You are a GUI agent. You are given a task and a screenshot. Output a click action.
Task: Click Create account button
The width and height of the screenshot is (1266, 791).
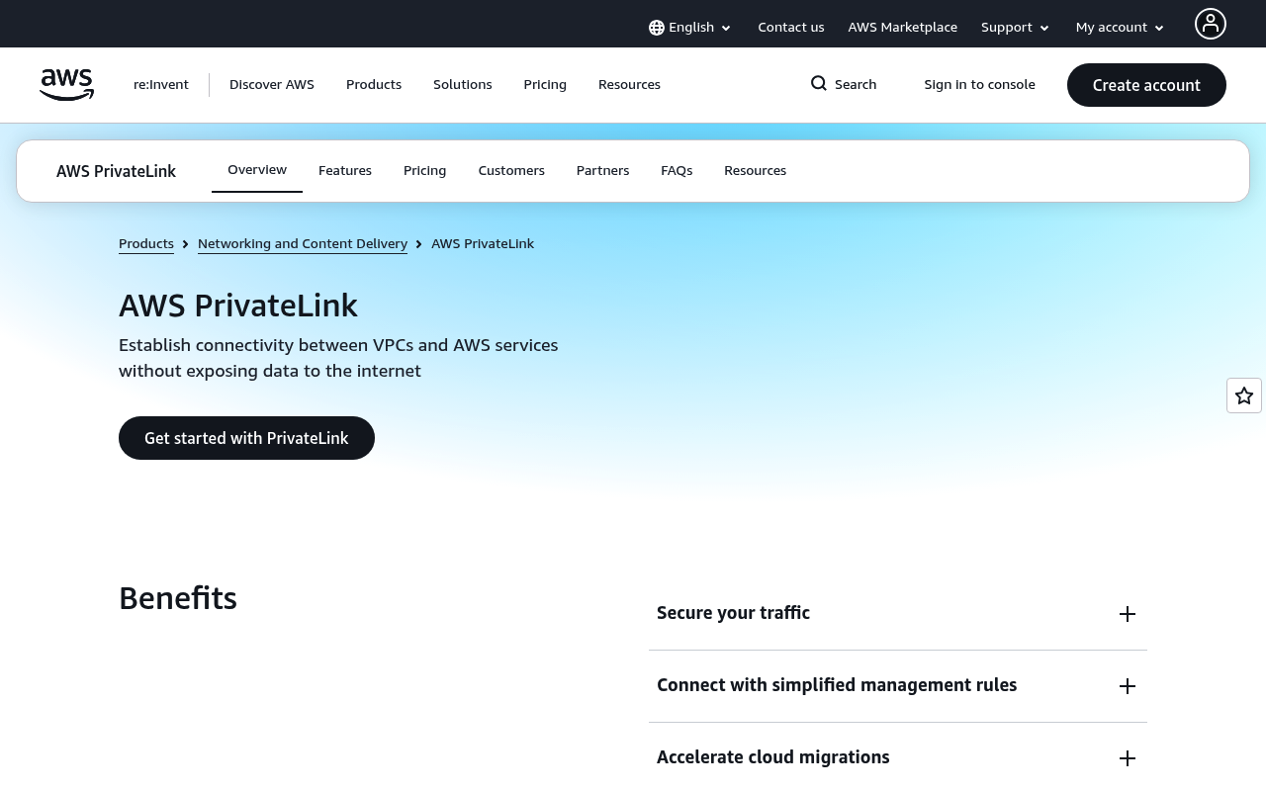[1146, 85]
